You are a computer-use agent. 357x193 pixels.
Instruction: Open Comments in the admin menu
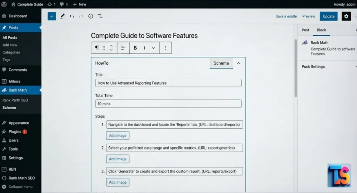(x=21, y=70)
